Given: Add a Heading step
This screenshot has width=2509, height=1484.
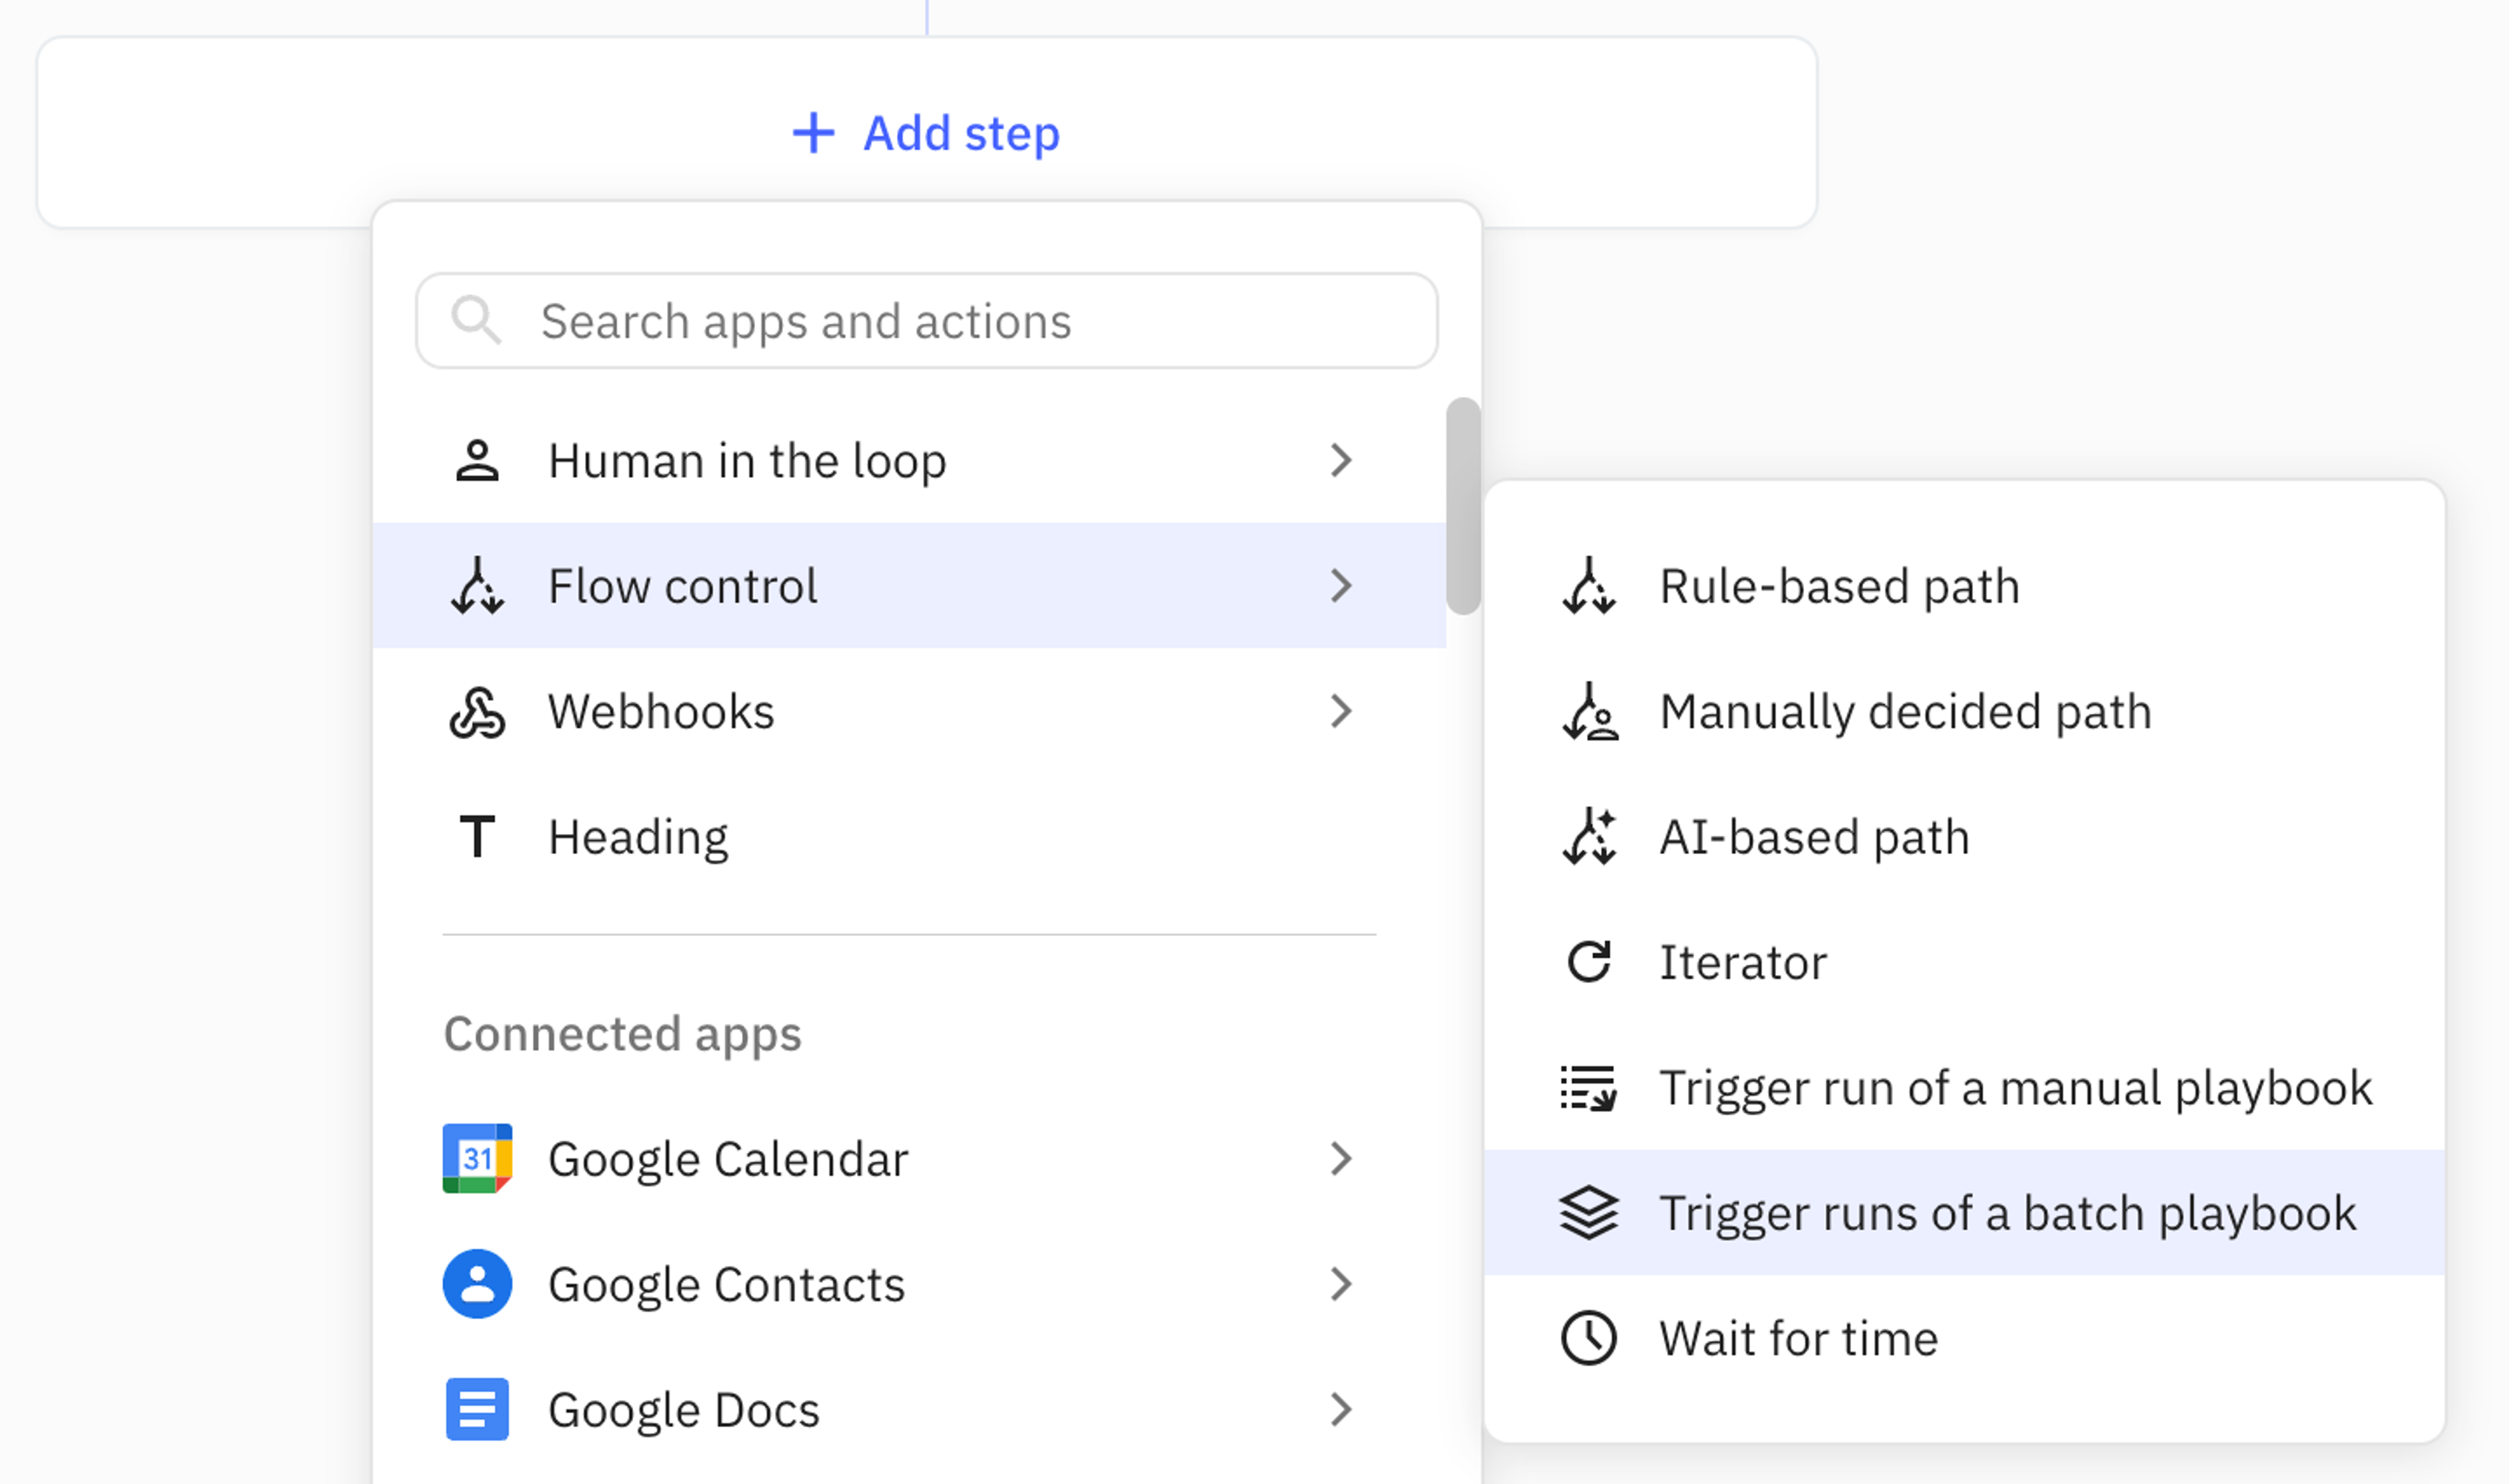Looking at the screenshot, I should click(x=909, y=837).
